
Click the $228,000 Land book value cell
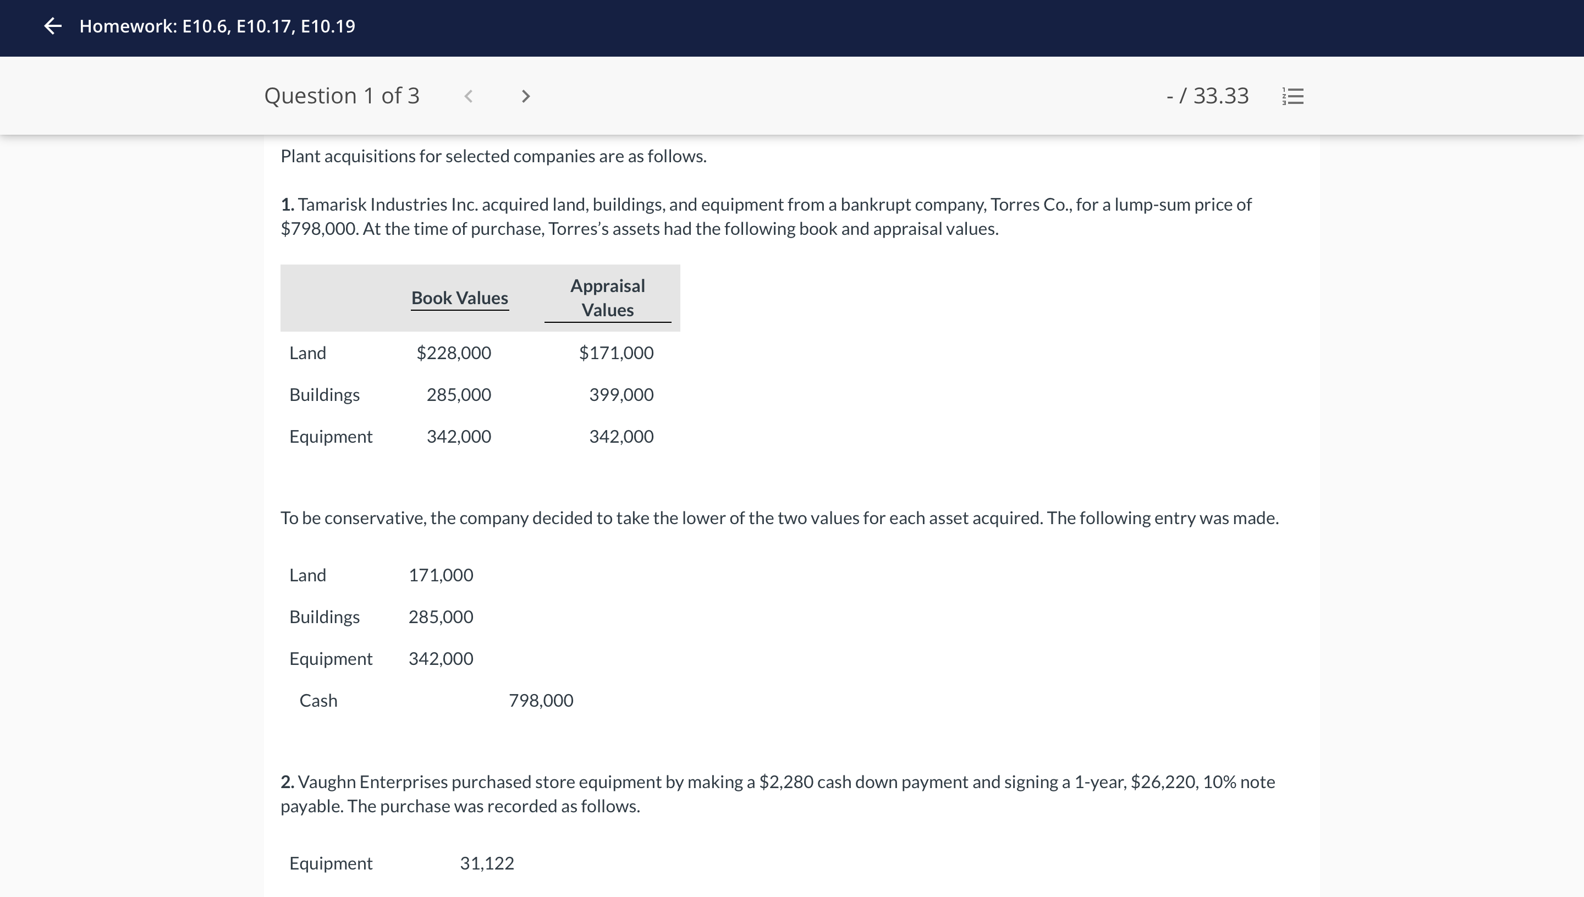pos(453,353)
